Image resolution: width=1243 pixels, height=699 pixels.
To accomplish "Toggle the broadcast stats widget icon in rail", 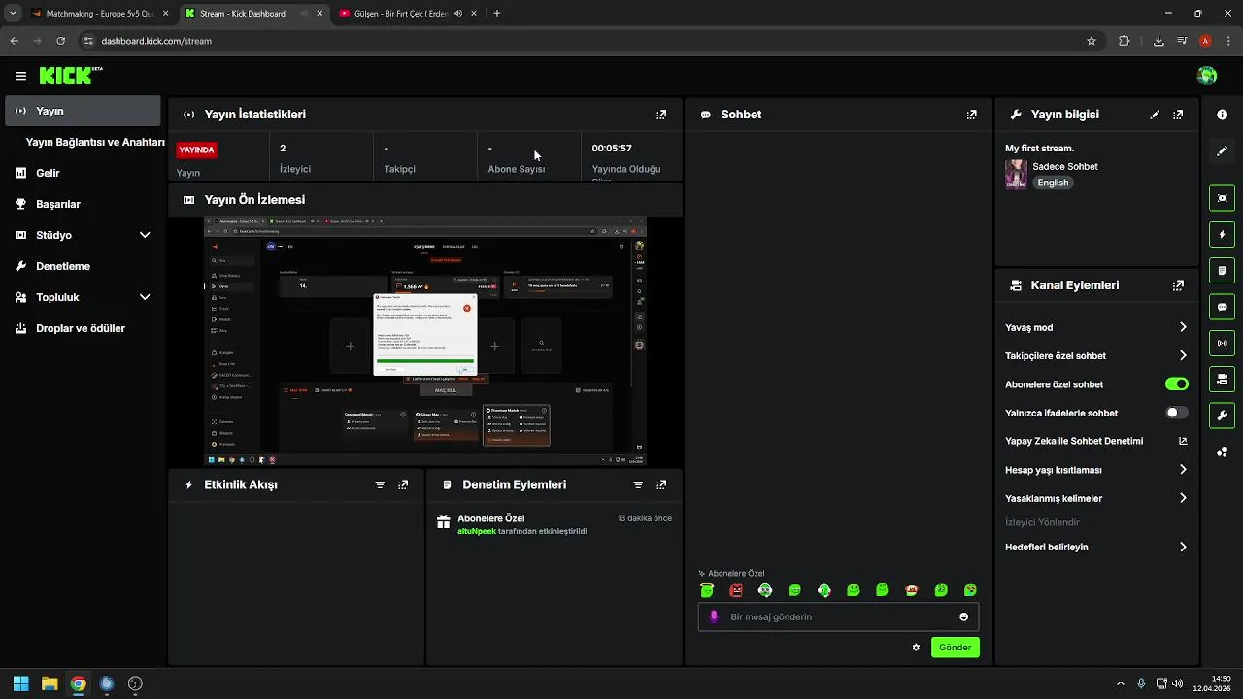I will point(1222,343).
